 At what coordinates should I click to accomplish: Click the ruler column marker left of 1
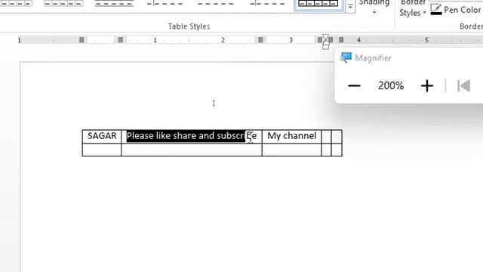121,40
